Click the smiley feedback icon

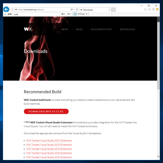pos(157,9)
